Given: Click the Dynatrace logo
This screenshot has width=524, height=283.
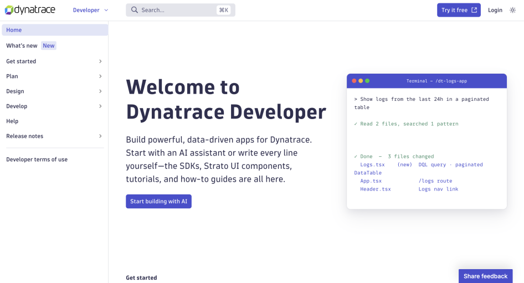Looking at the screenshot, I should pos(30,10).
